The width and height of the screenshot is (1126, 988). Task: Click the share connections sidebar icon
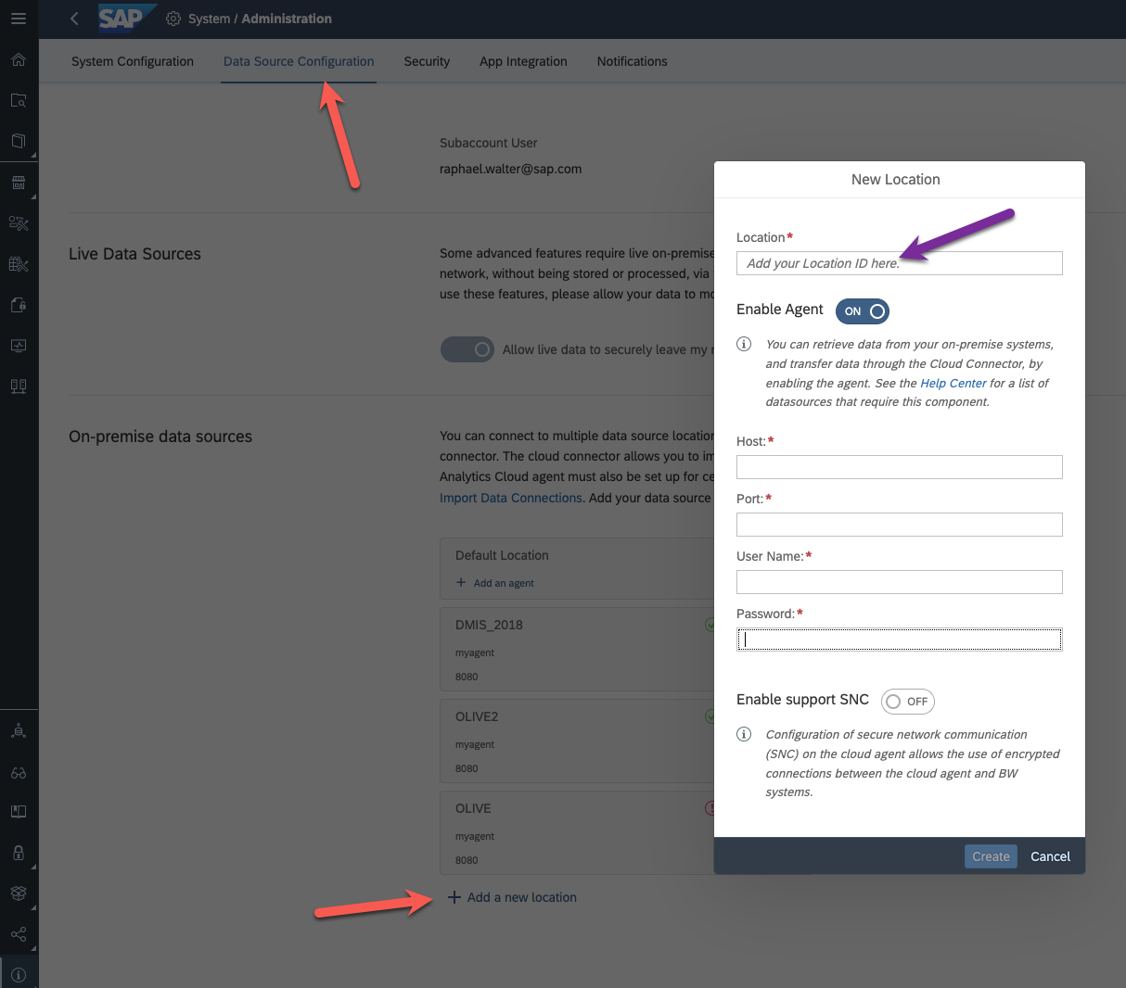[x=19, y=934]
